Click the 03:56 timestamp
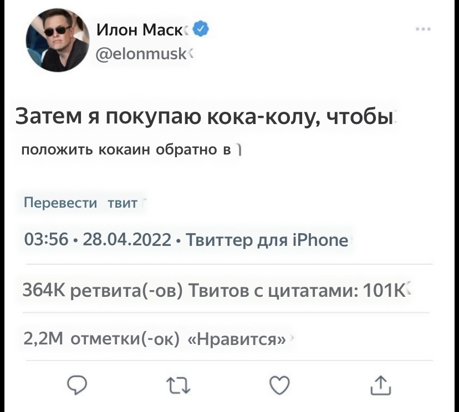 [x=47, y=241]
